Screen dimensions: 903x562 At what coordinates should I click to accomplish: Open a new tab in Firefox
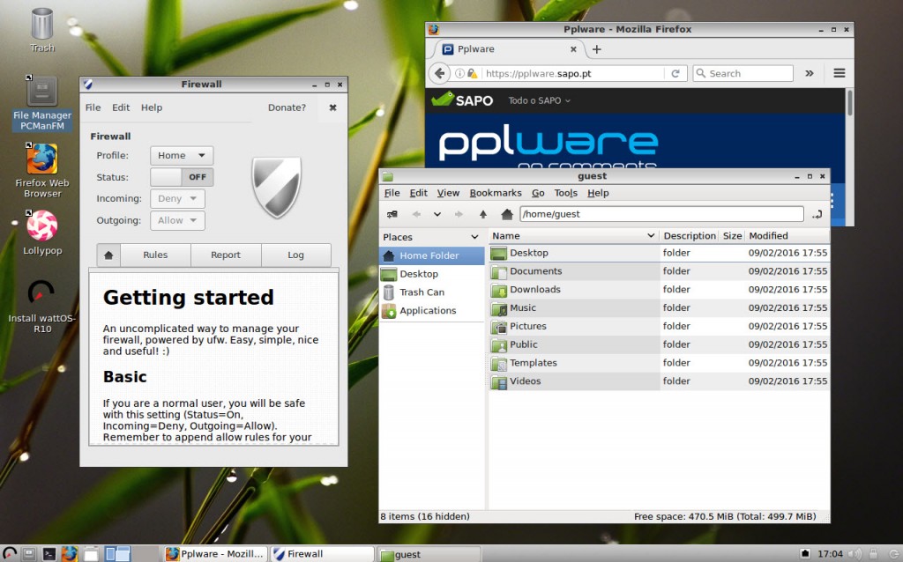point(597,49)
